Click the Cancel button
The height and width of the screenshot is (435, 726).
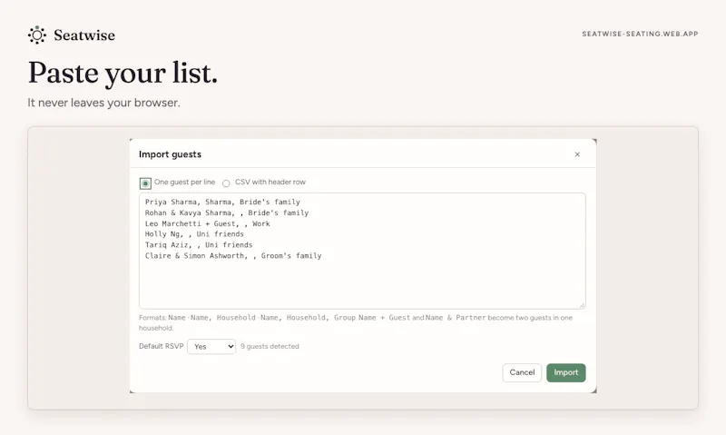522,372
